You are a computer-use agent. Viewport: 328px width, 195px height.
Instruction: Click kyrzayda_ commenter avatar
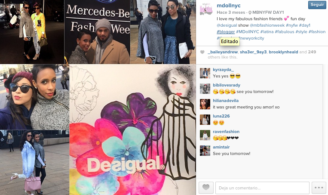pyautogui.click(x=205, y=73)
